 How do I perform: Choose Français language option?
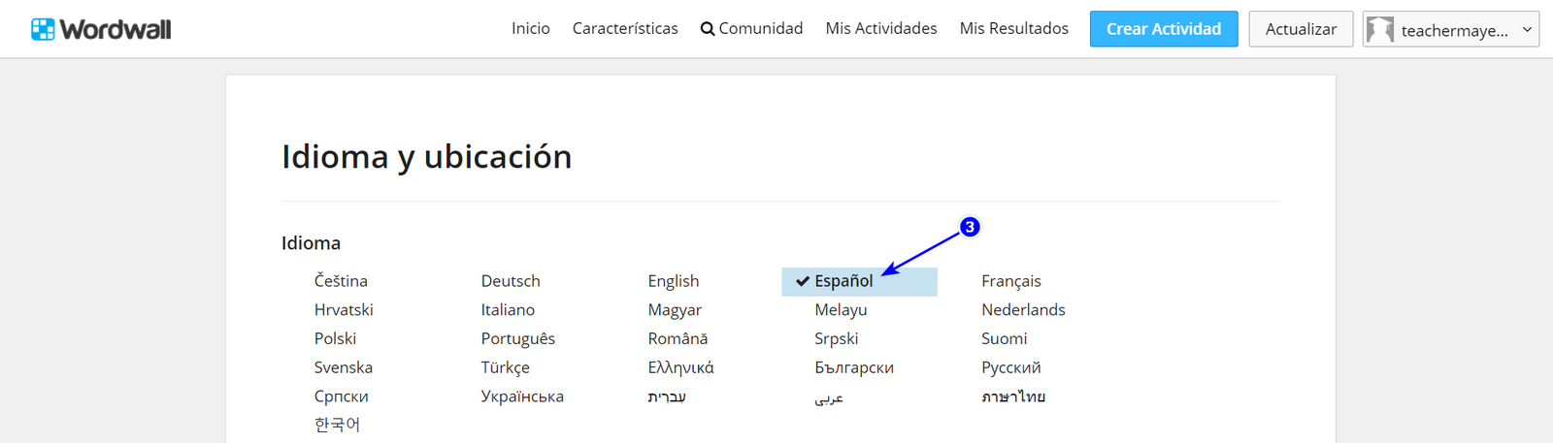pyautogui.click(x=1010, y=281)
